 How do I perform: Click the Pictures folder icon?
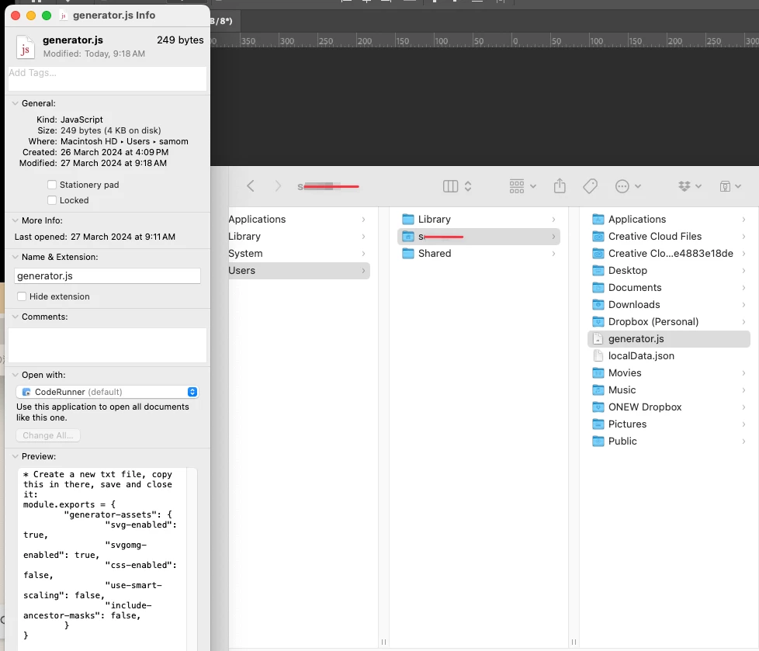[598, 424]
